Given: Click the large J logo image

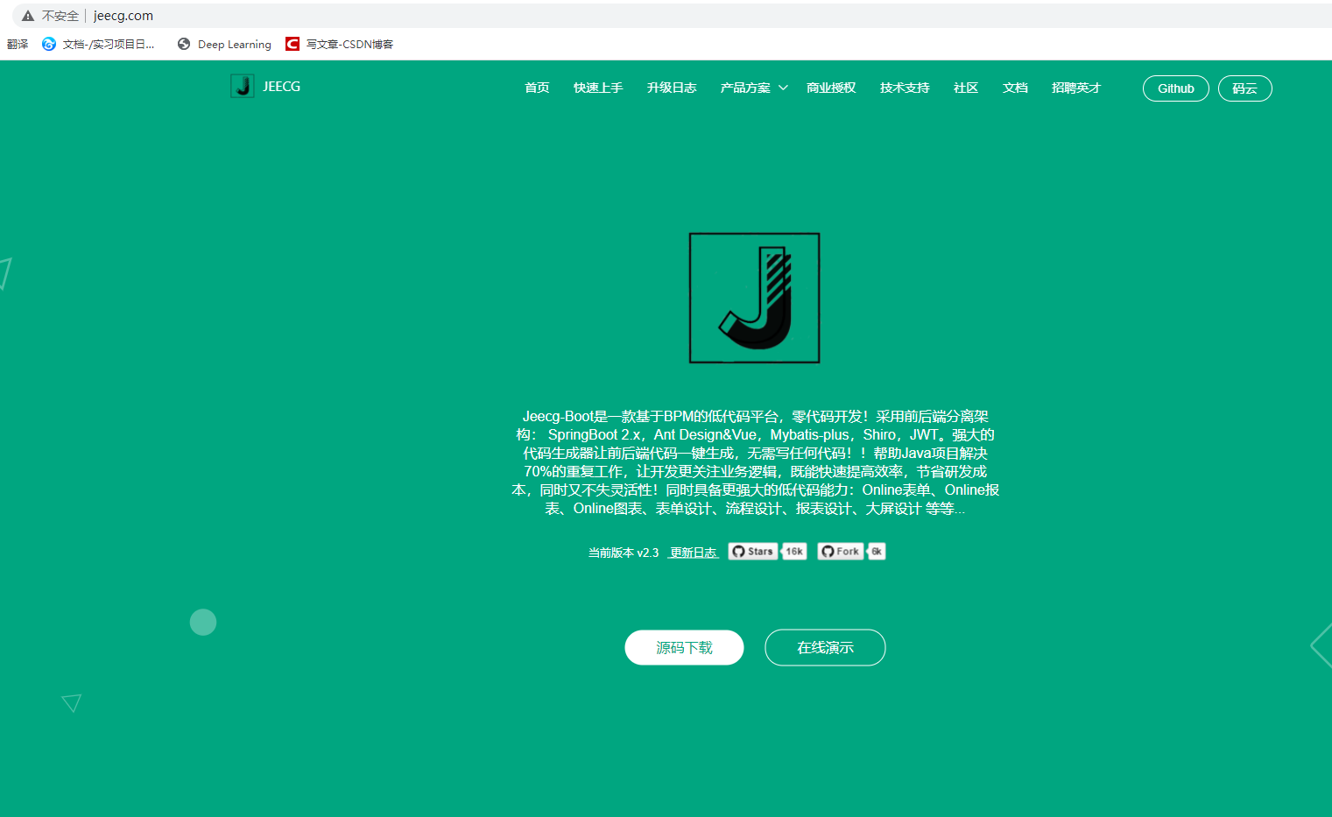Looking at the screenshot, I should click(x=754, y=297).
